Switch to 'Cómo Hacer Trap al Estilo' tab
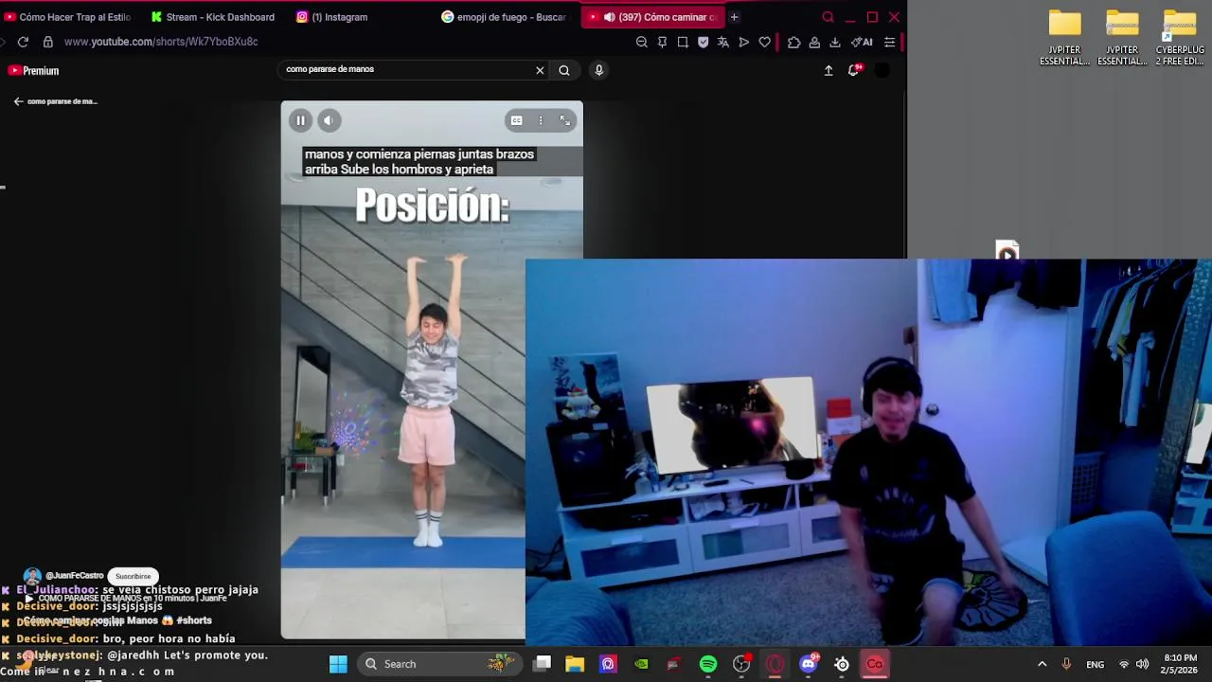 (x=67, y=17)
